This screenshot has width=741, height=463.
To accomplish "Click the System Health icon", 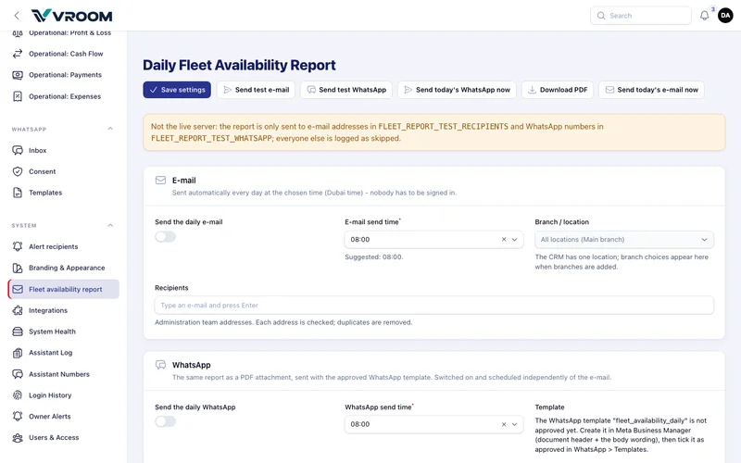I will point(18,332).
